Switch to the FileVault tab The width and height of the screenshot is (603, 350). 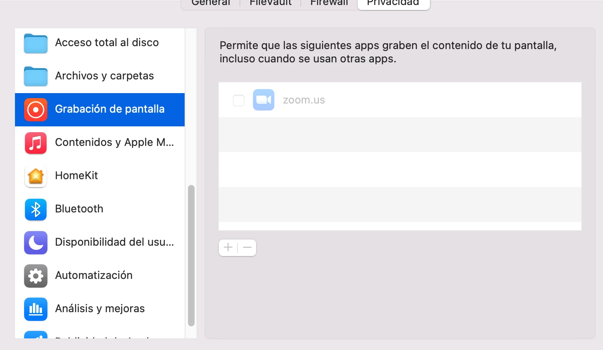[270, 3]
